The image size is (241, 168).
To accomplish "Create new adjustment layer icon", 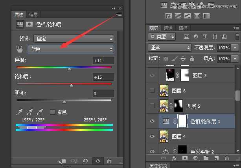I will tap(196, 158).
